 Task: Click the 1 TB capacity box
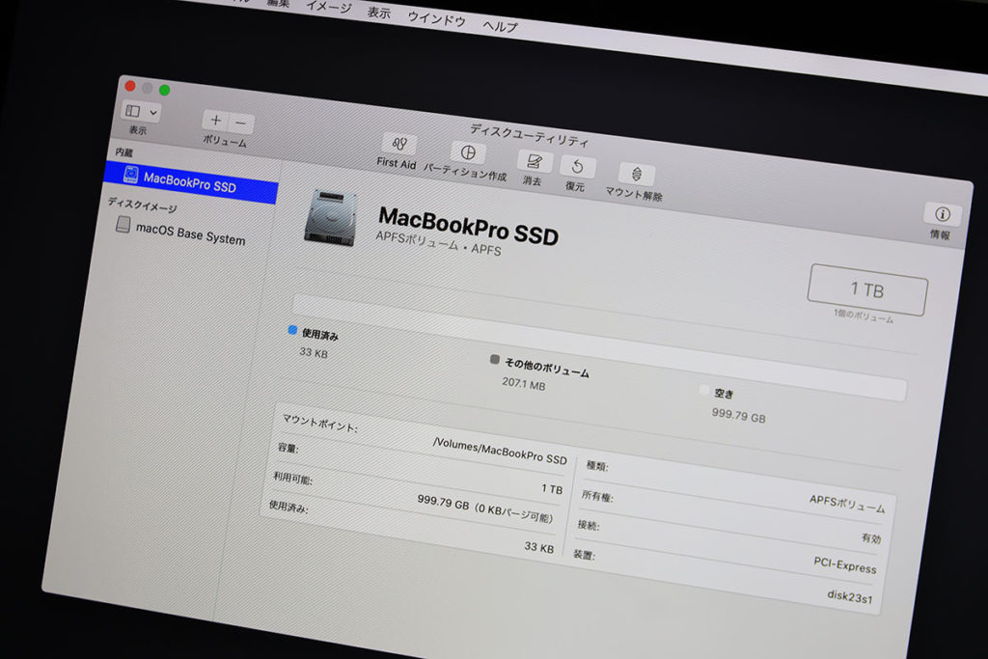867,289
